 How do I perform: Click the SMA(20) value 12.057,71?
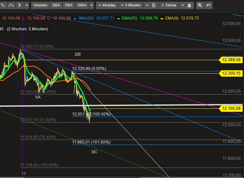coord(105,18)
